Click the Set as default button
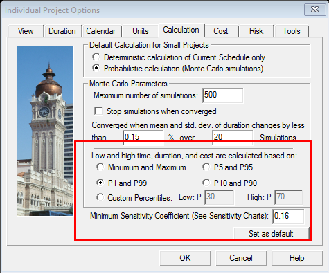The image size is (329, 274). pos(272,234)
